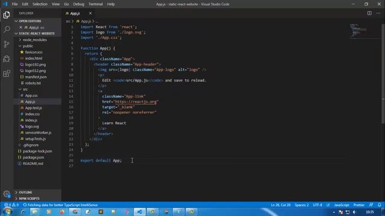Open package-lock.json in the explorer
Image resolution: width=385 pixels, height=216 pixels.
pyautogui.click(x=37, y=151)
